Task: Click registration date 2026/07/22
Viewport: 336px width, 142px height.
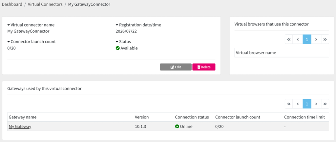Action: (126, 31)
